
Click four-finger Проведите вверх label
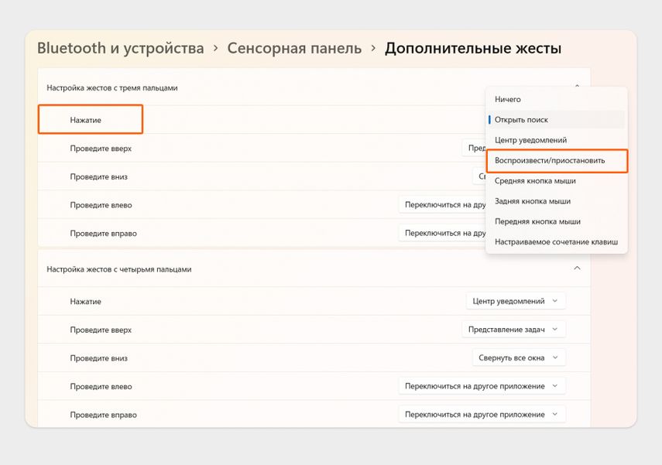101,330
